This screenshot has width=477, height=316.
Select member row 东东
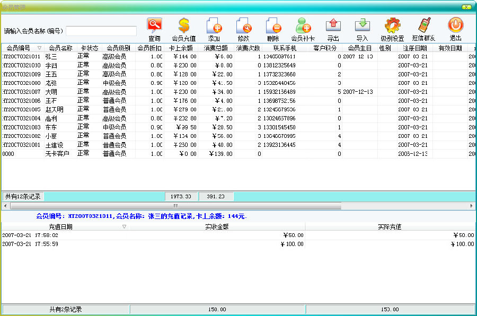click(238, 127)
